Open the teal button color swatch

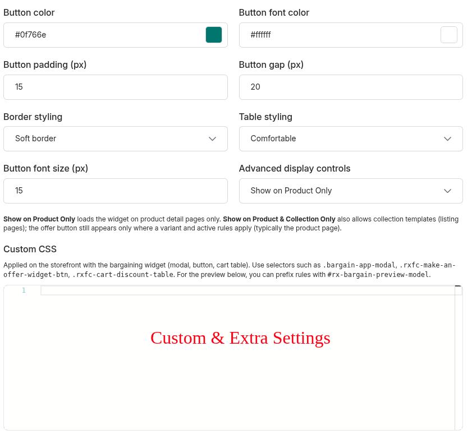click(214, 35)
